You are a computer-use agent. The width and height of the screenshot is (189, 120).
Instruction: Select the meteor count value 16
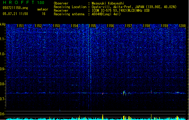point(44,14)
